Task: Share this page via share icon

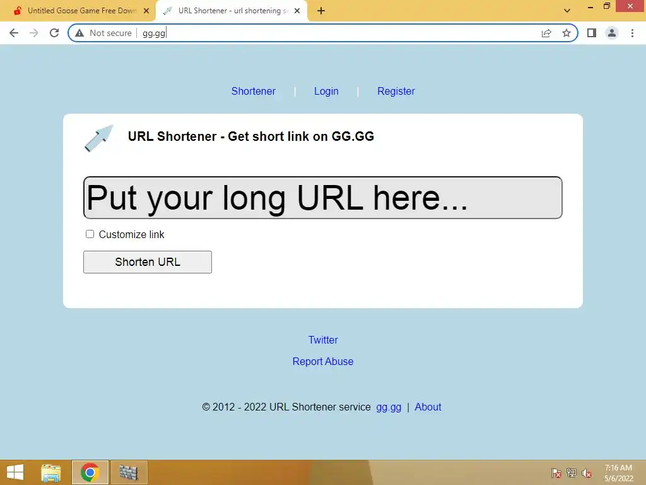Action: [546, 33]
